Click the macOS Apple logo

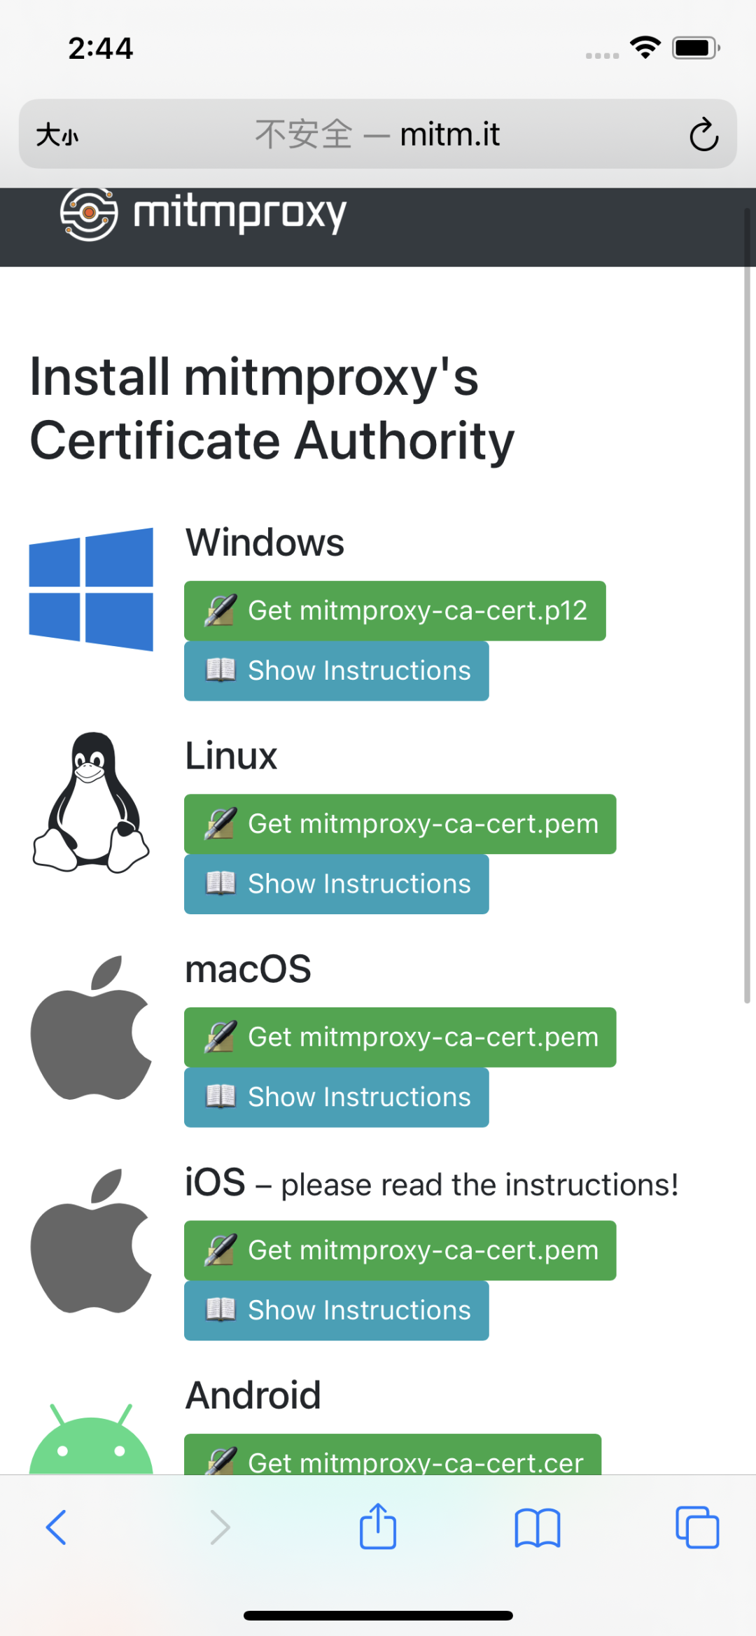coord(91,1028)
